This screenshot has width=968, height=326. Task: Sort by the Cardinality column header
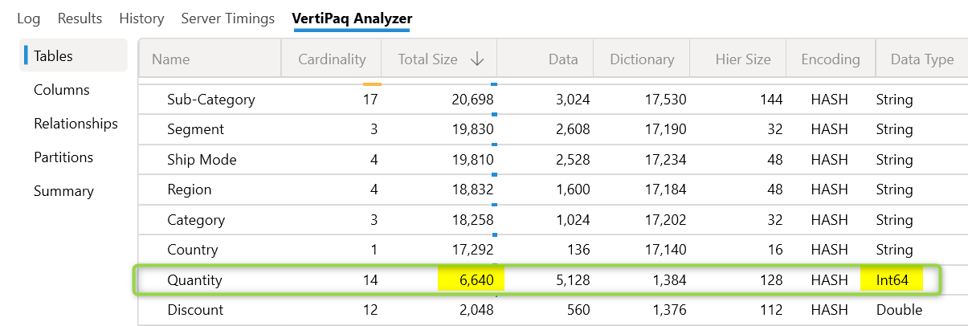(x=331, y=59)
